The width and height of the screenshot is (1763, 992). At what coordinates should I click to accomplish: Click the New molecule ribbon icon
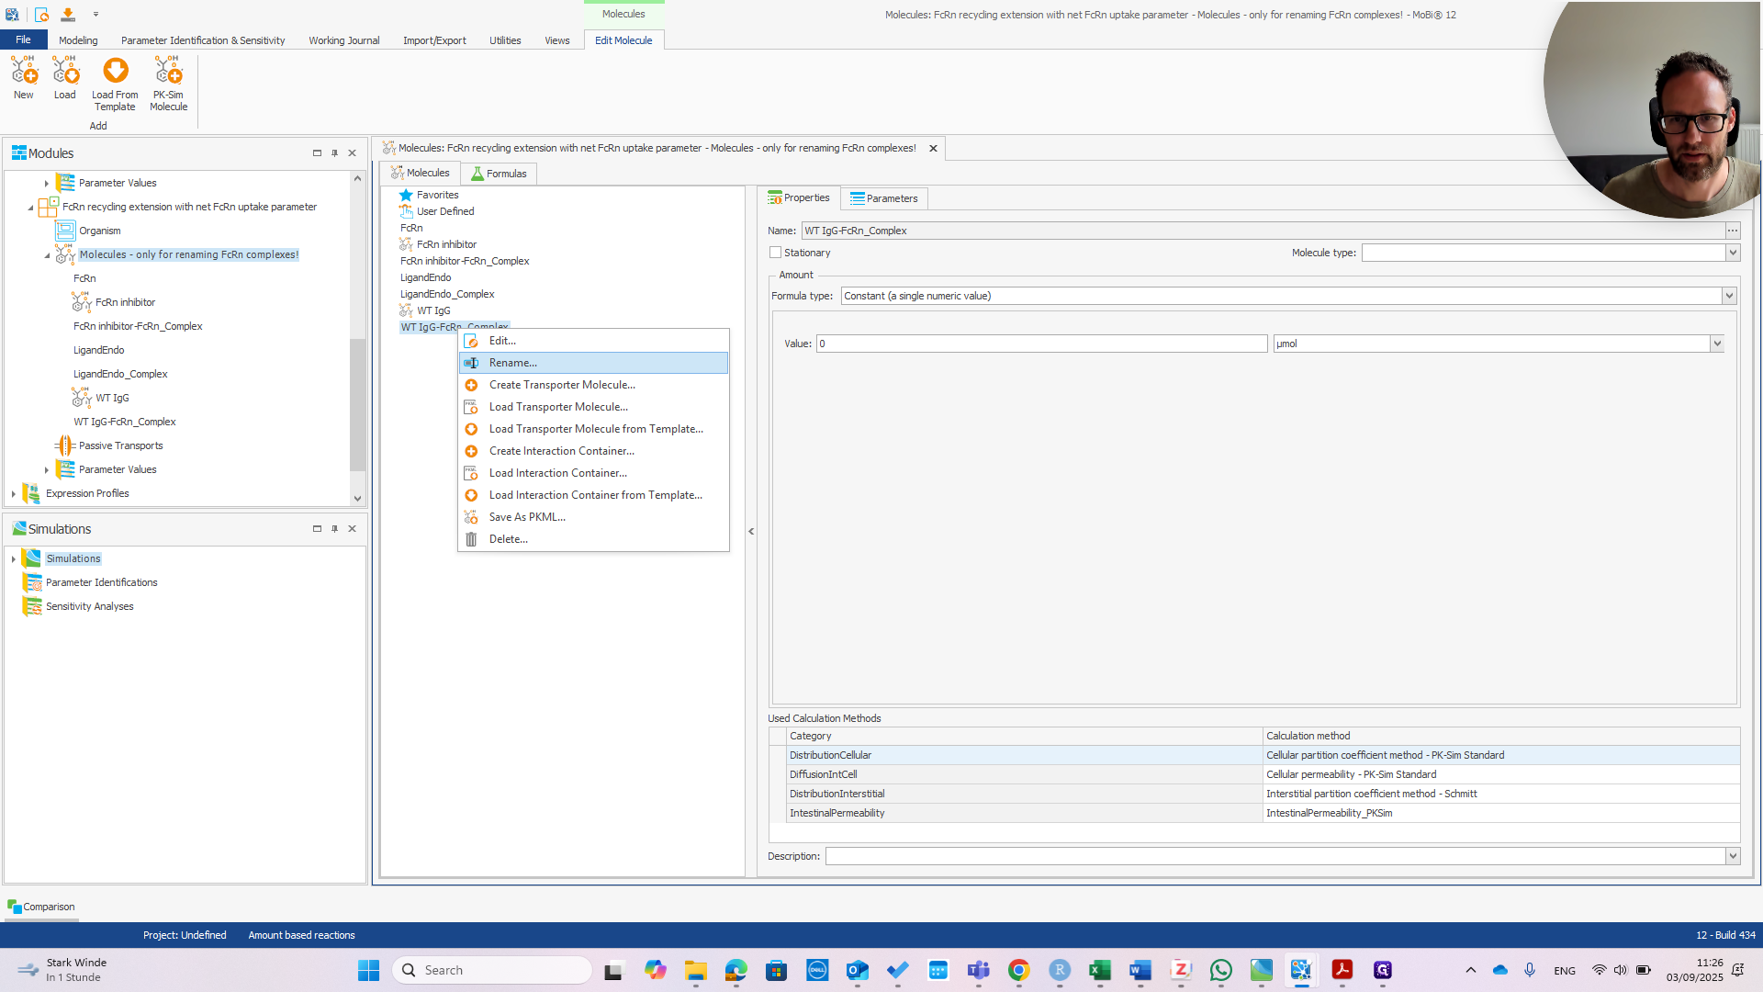24,72
